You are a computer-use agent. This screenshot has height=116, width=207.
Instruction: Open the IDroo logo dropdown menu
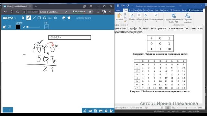click(x=9, y=18)
